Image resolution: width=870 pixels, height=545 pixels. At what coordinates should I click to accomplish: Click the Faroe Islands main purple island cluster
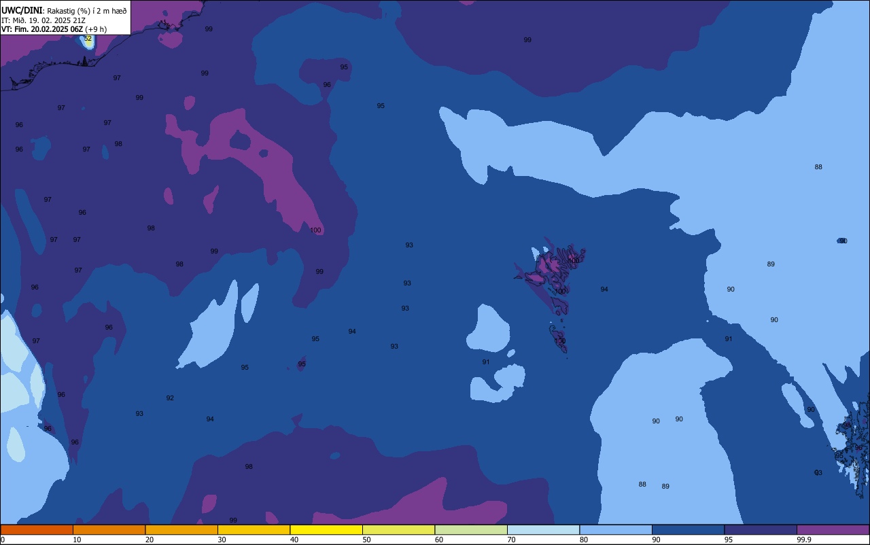point(552,268)
